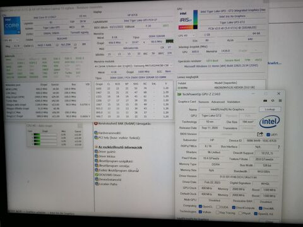Click 'DDR4' memory type value in GPU-Z

click(x=215, y=165)
